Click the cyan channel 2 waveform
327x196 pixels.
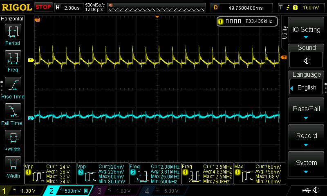(157, 116)
